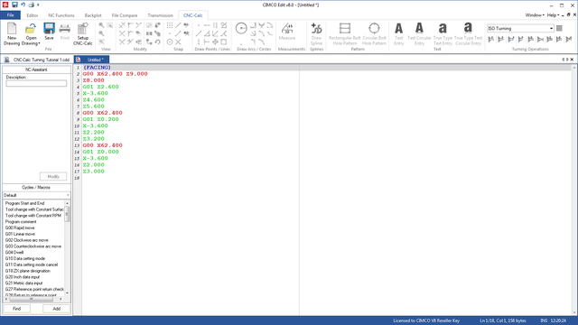This screenshot has width=578, height=325.
Task: Select 'G21 Metric data input' macro
Action: [x=23, y=283]
